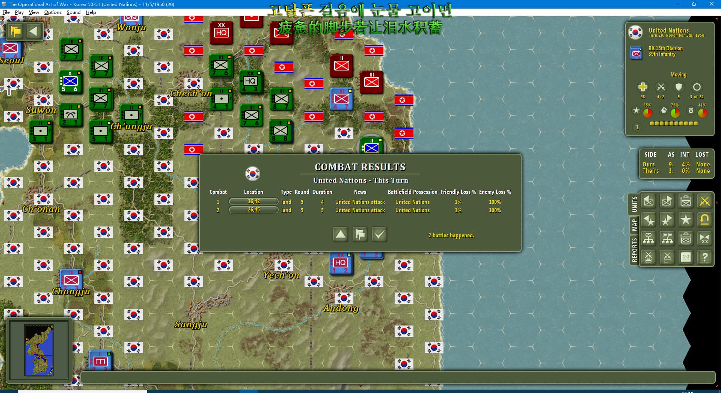Click the previous formation star-arrow icon
The width and height of the screenshot is (721, 393).
(x=649, y=220)
